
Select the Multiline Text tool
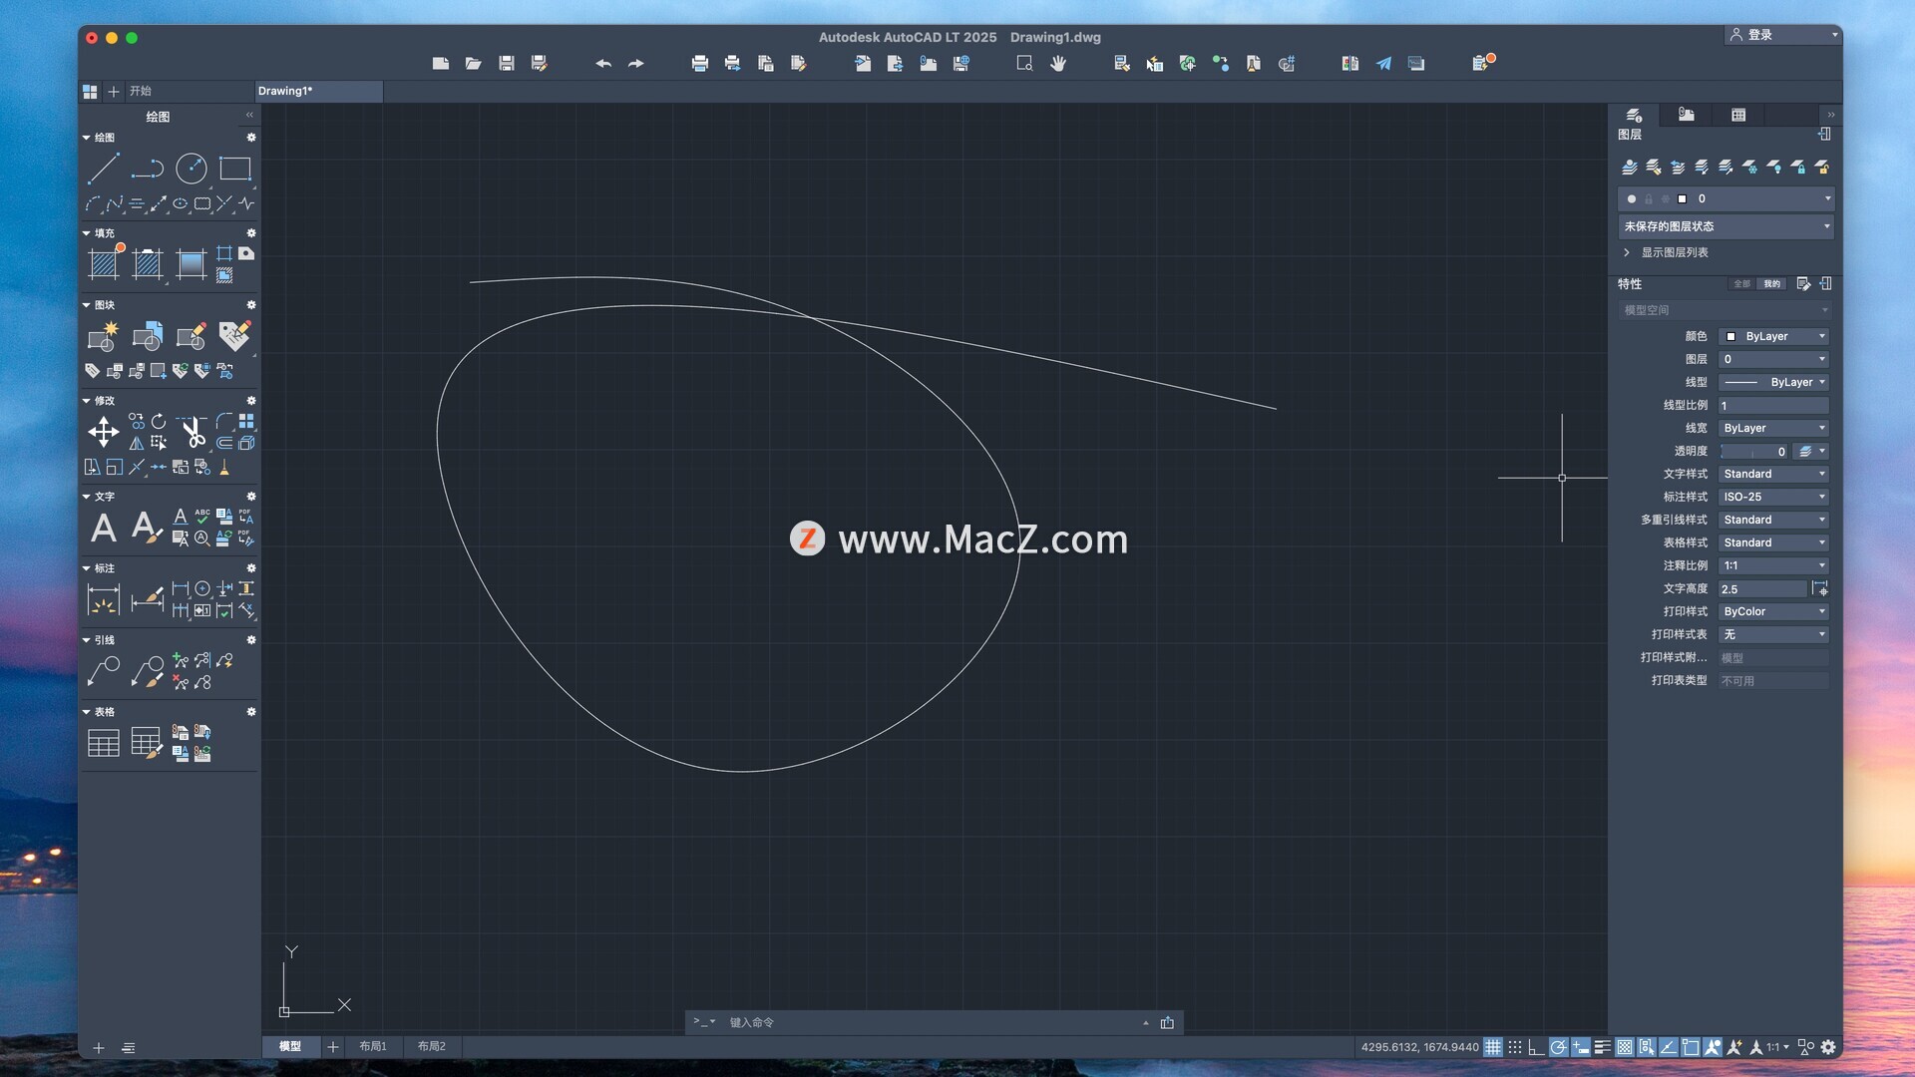click(104, 528)
